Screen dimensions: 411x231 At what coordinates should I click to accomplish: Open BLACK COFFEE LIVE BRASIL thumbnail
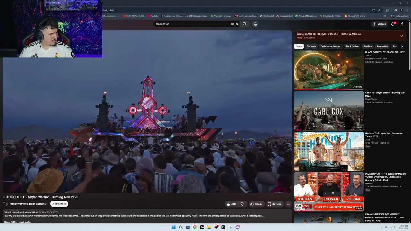click(x=329, y=70)
